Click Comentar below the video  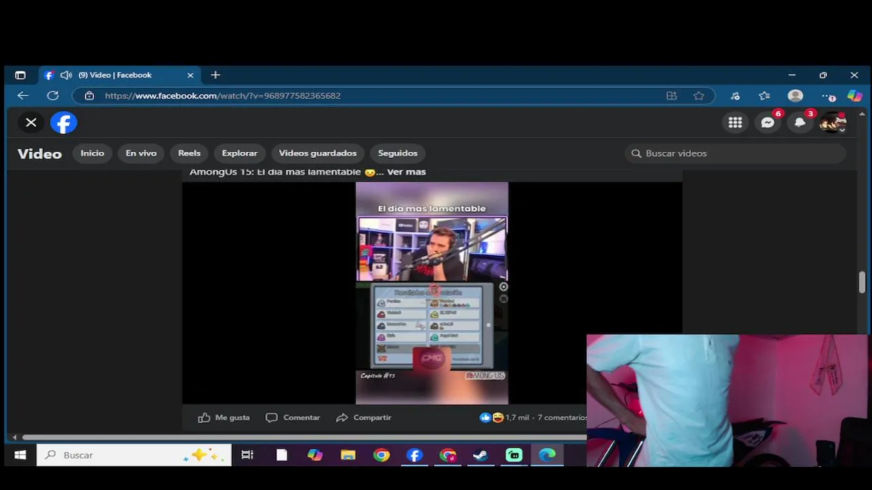point(293,418)
